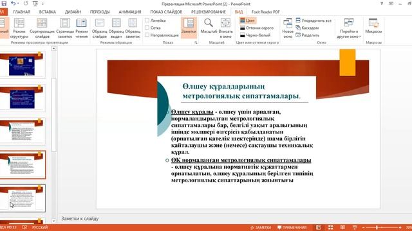This screenshot has height=231, width=412.
Task: Click Каскадом to cascade windows
Action: 307,28
